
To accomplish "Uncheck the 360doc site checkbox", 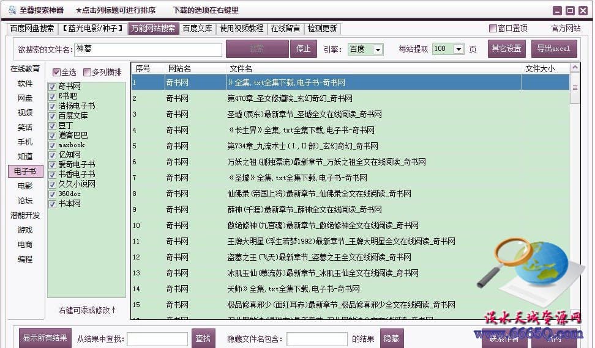I will coord(53,194).
